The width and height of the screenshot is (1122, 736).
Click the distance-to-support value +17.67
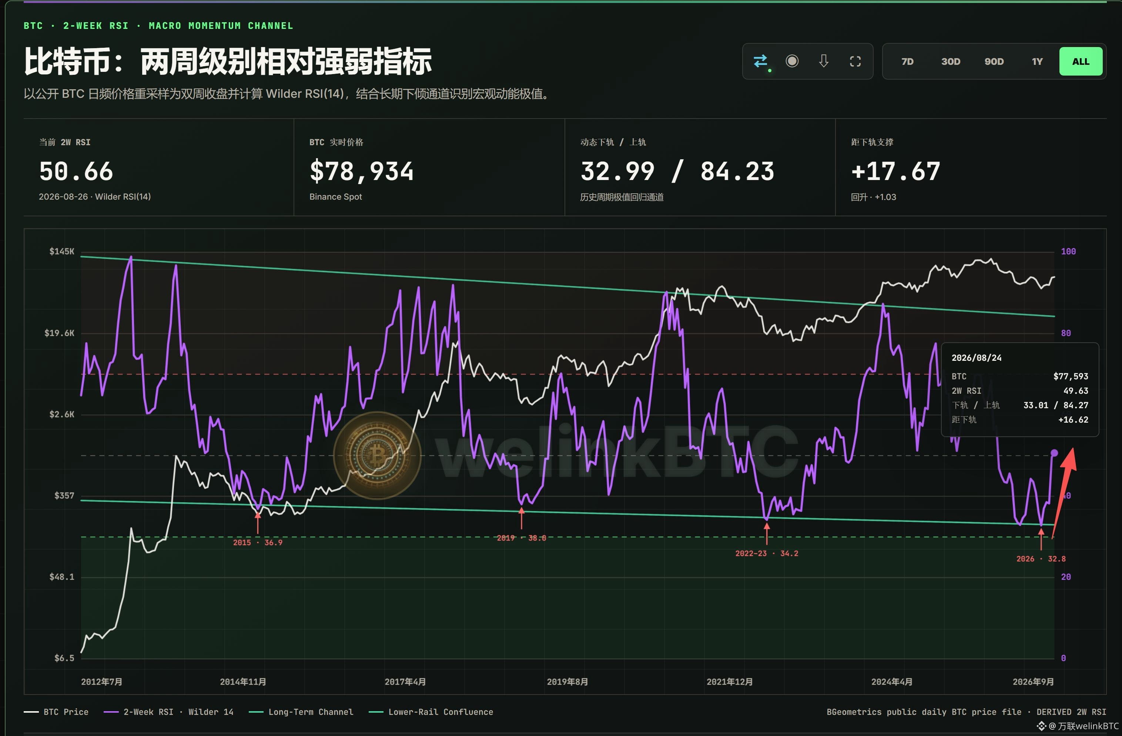pos(896,171)
